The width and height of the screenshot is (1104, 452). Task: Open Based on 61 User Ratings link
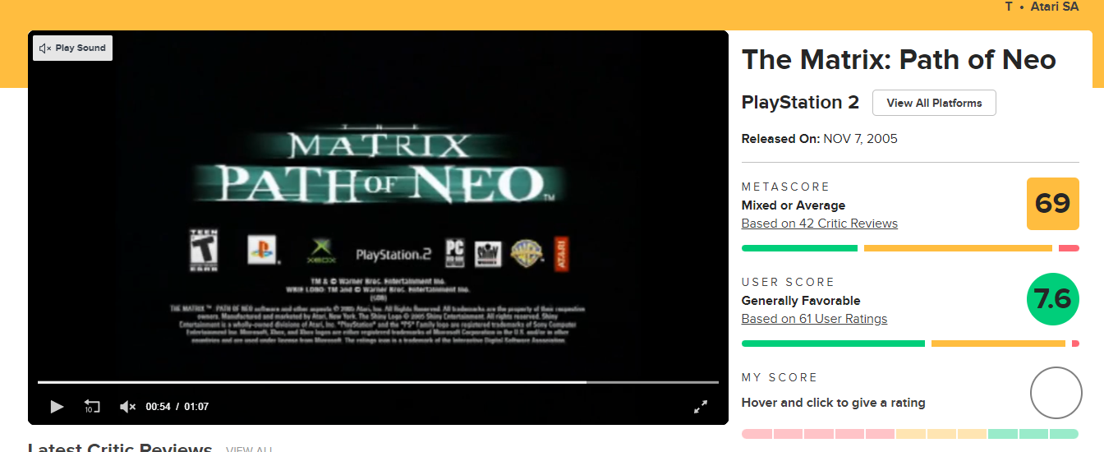click(814, 319)
